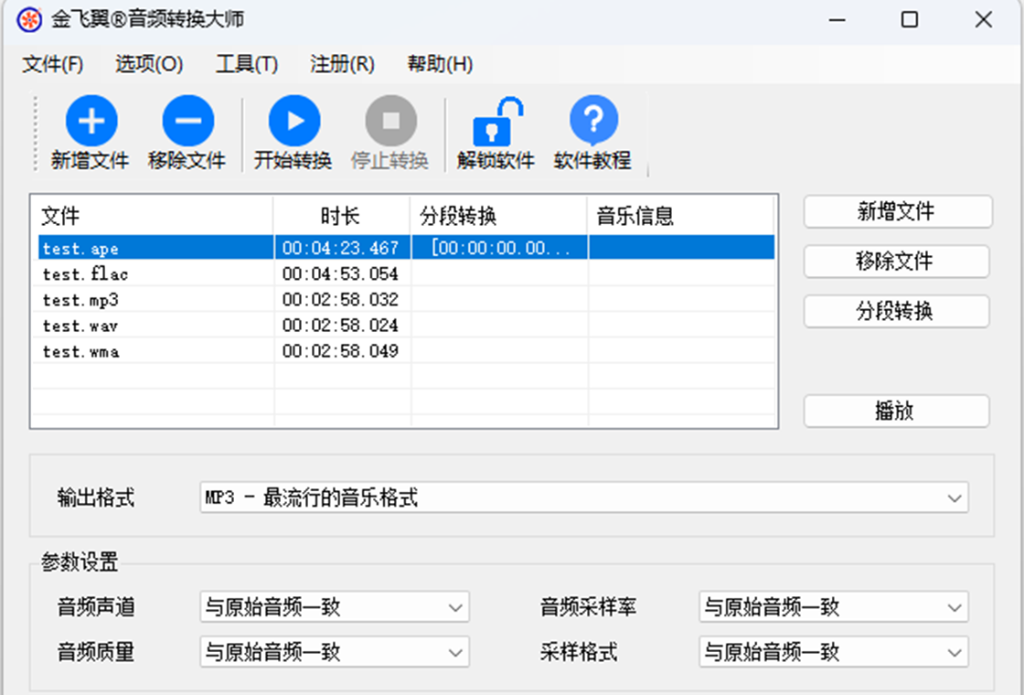
Task: Click the 时长 column header
Action: [x=342, y=216]
